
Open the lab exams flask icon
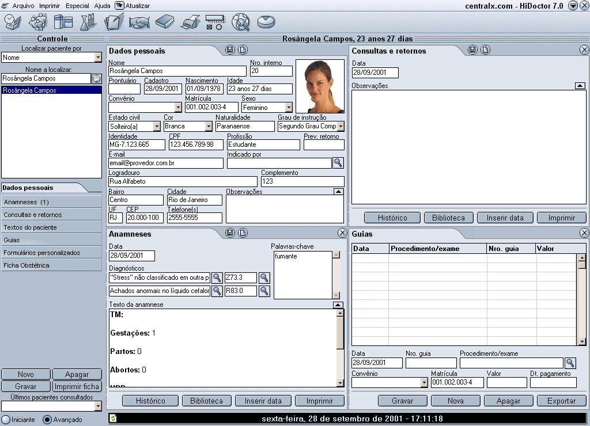(x=89, y=22)
